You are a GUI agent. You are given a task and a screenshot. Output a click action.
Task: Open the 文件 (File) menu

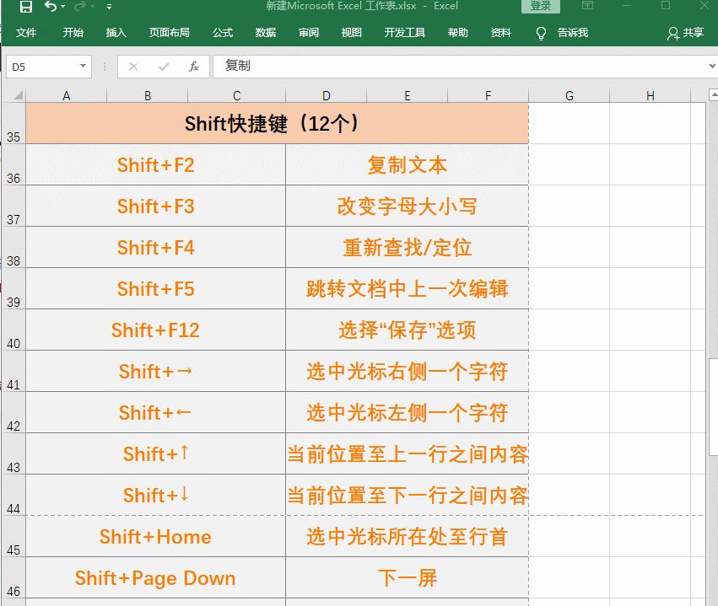26,33
